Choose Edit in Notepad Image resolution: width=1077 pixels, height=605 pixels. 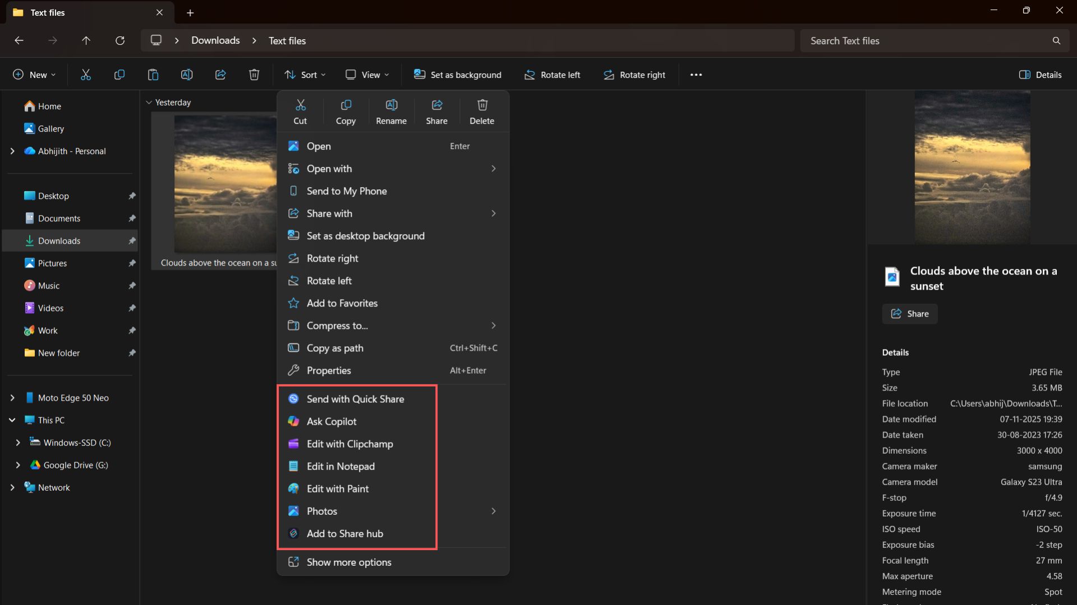tap(340, 466)
